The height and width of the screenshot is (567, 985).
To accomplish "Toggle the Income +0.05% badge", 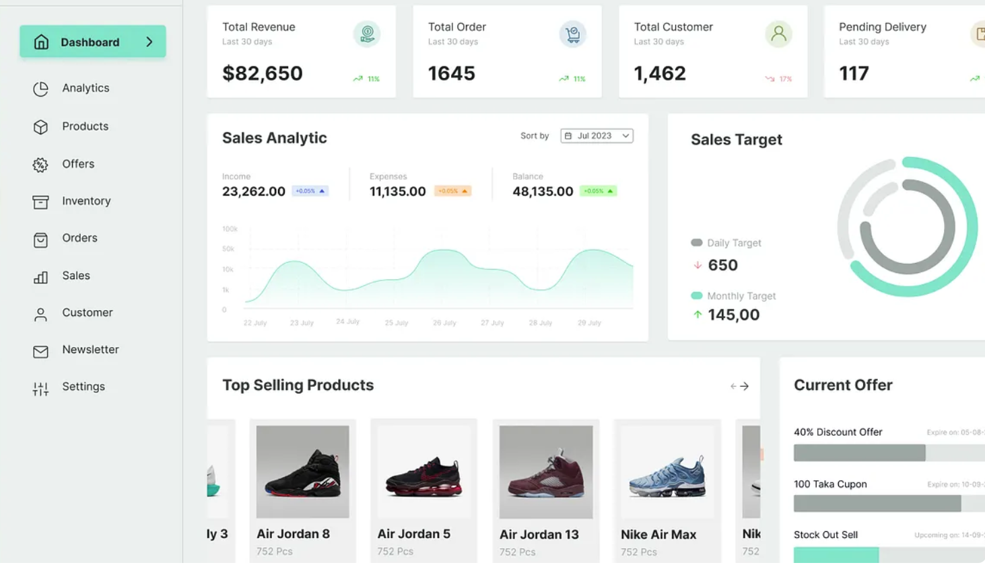I will click(310, 191).
